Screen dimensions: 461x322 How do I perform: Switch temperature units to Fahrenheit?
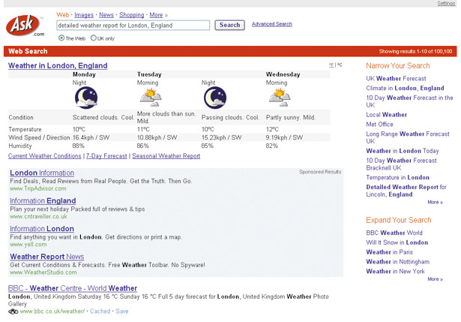pyautogui.click(x=331, y=65)
